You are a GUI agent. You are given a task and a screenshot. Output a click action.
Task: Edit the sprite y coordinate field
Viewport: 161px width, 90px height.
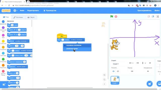pos(150,63)
